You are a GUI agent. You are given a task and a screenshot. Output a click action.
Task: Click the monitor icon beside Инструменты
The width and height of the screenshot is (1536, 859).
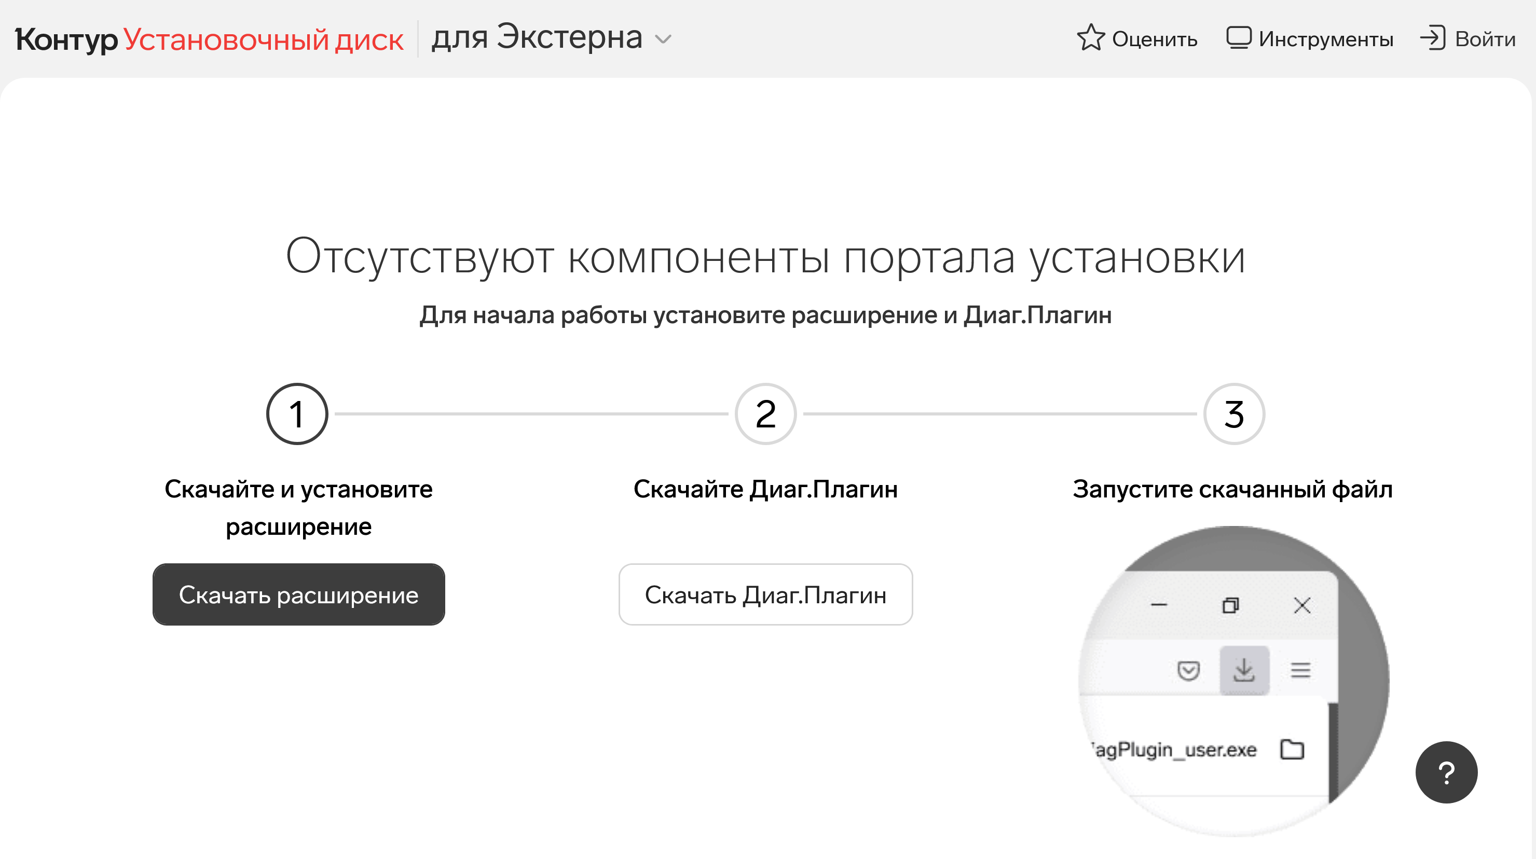[x=1239, y=38]
